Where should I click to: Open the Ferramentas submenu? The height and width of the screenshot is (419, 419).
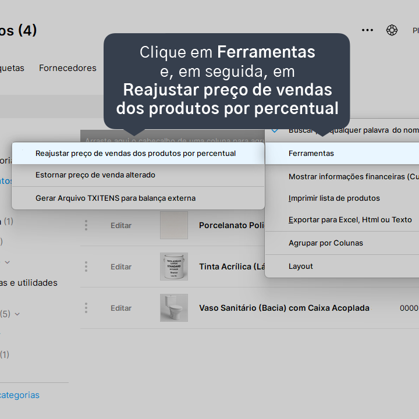342,154
